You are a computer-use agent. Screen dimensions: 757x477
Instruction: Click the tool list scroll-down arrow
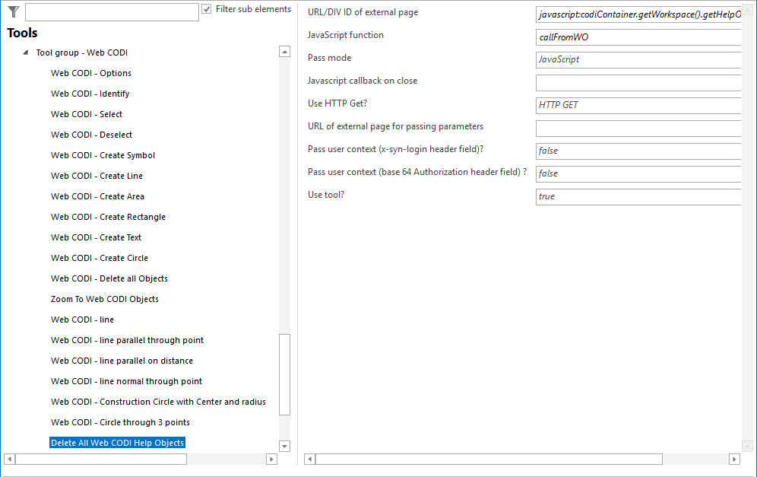tap(284, 445)
